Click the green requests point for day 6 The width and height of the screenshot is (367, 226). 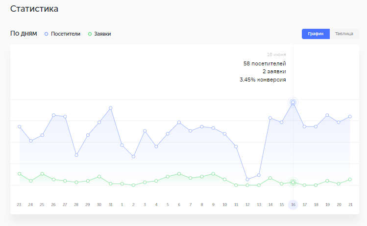point(179,174)
